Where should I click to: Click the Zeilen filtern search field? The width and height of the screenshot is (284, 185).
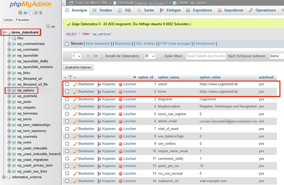206,56
